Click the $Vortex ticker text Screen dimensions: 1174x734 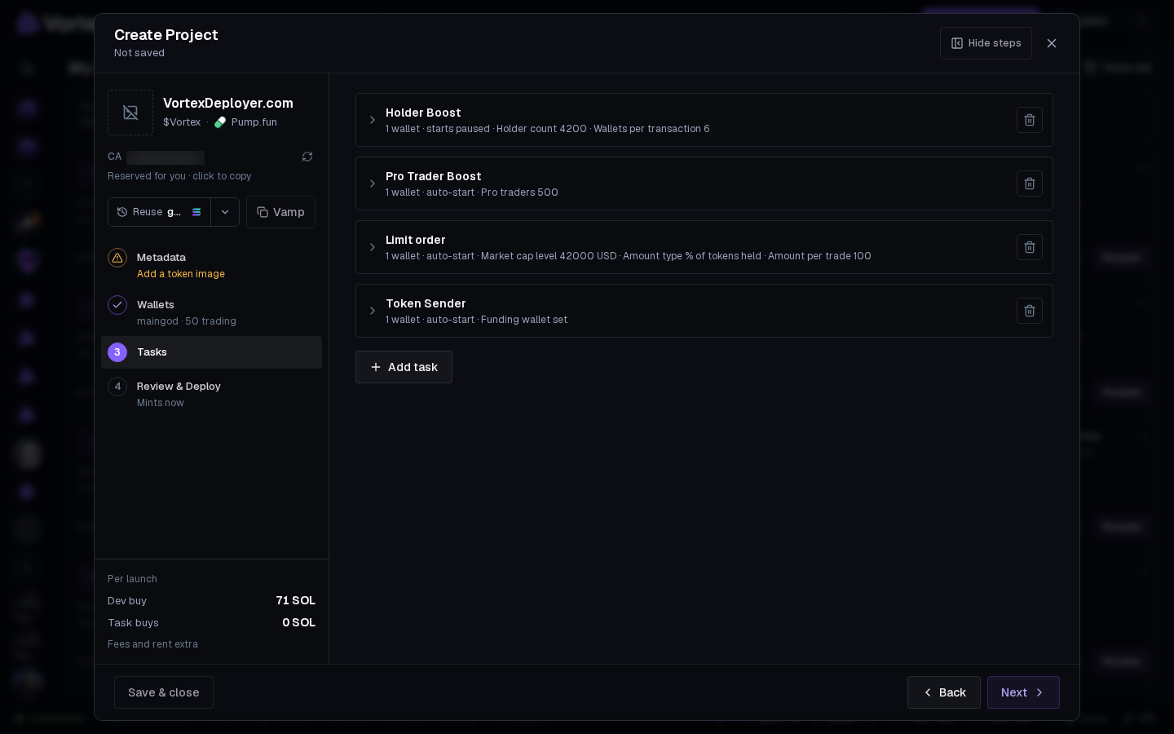pos(182,122)
